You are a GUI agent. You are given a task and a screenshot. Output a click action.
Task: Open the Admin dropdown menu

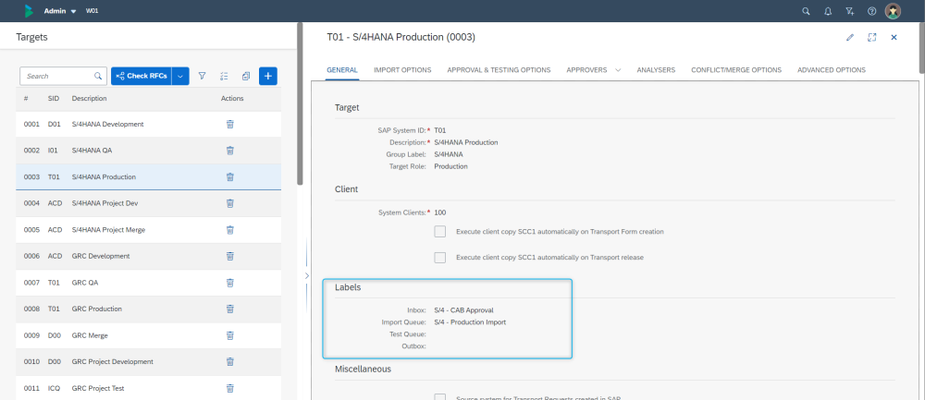click(x=60, y=11)
